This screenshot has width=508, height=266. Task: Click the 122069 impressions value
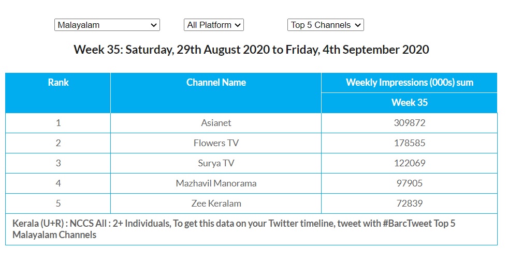click(409, 163)
